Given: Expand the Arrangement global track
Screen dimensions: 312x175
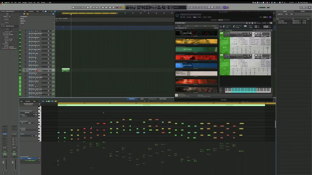Looking at the screenshot, I should coord(24,16).
